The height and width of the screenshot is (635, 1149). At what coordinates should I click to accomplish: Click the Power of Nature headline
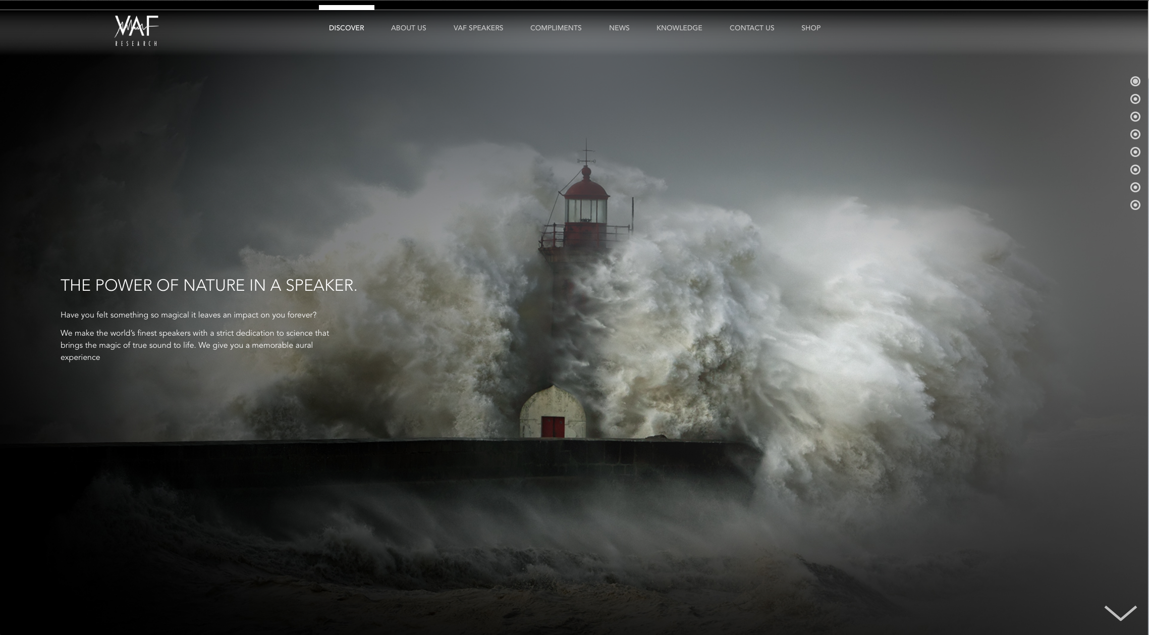tap(208, 285)
